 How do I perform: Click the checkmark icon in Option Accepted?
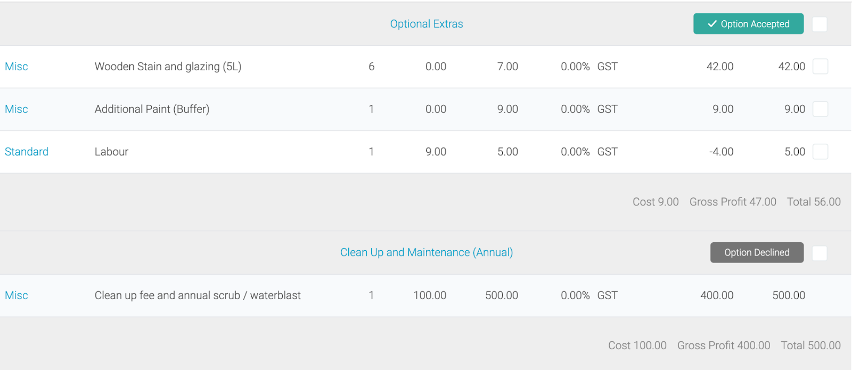click(x=712, y=24)
